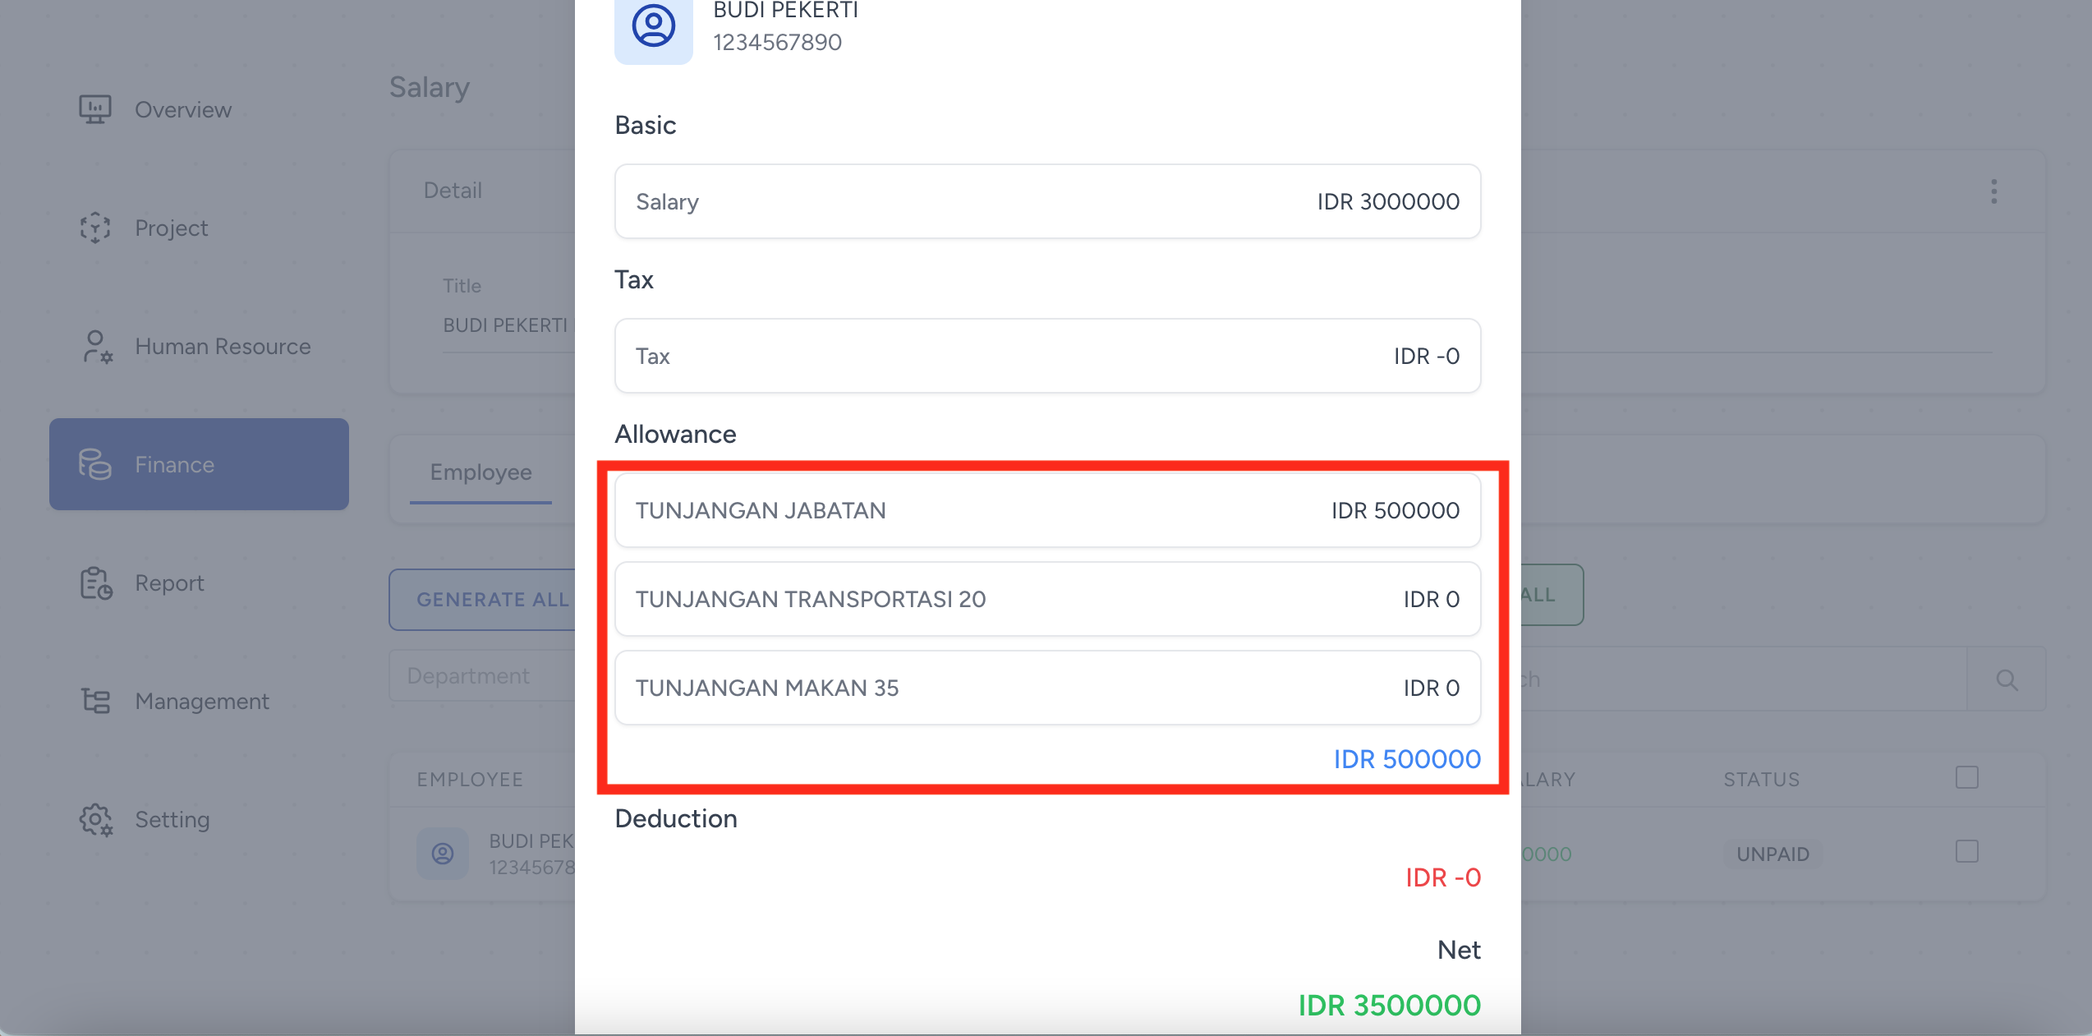The image size is (2092, 1036).
Task: Open the Human Resource menu item
Action: (223, 347)
